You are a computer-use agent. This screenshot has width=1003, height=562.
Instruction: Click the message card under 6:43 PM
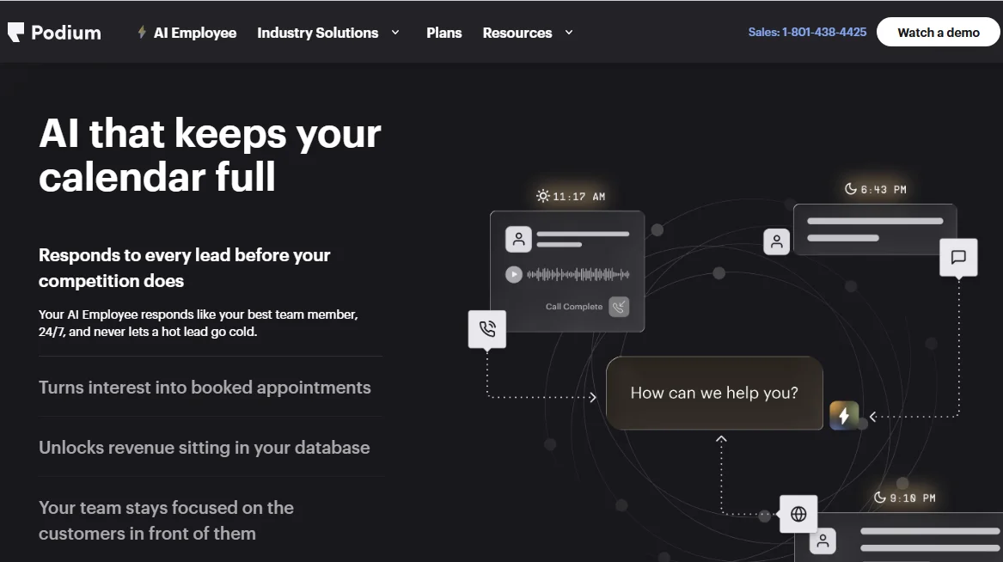click(875, 229)
